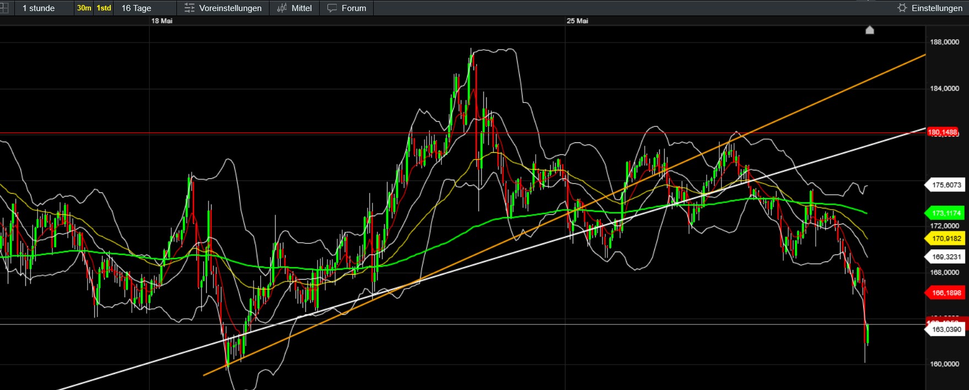Click axis label 168,0000

(945, 273)
